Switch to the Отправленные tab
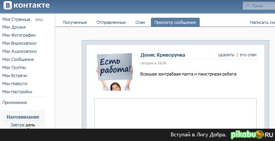 [x=111, y=22]
